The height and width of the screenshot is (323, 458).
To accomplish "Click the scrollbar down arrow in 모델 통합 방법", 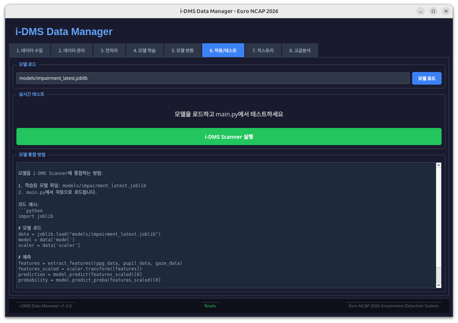I will coord(438,285).
